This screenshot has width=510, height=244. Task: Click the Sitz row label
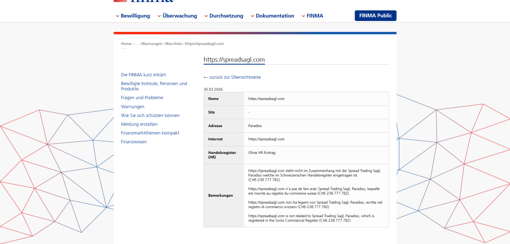point(211,112)
